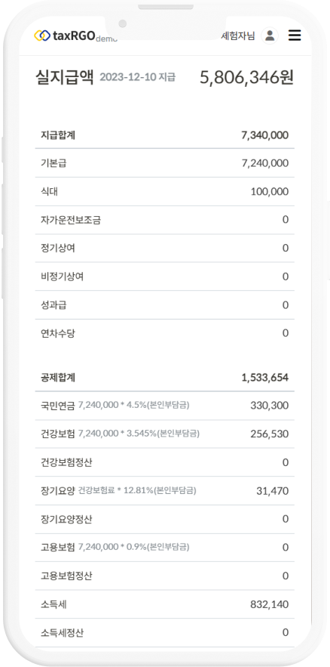Click the 정기상여 row
The width and height of the screenshot is (330, 667).
pos(164,248)
